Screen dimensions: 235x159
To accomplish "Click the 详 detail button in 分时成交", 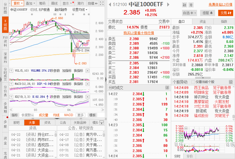I will 167,88.
